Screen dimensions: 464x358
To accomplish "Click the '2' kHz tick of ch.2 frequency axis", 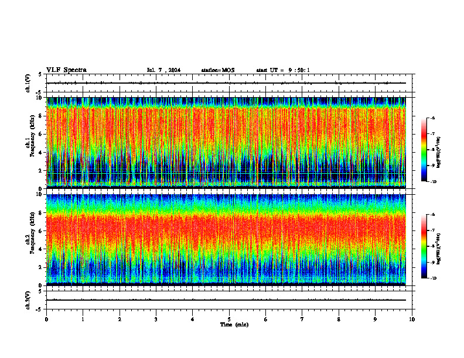I will pos(40,267).
